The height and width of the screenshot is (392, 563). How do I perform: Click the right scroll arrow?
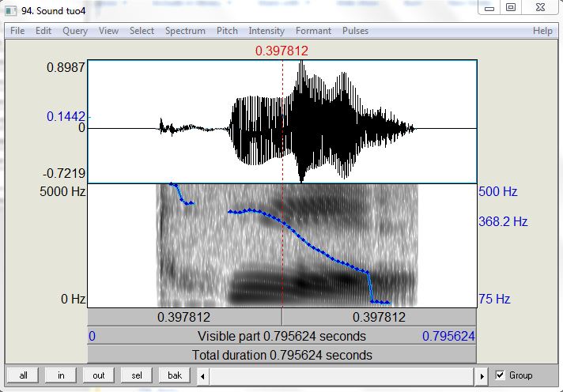pos(482,376)
